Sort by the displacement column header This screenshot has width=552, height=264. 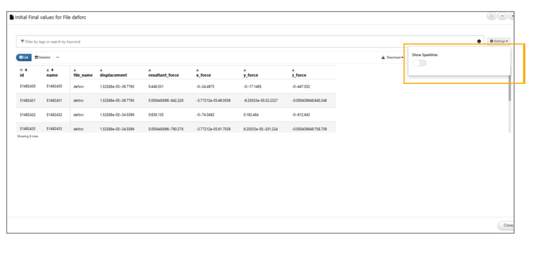[x=113, y=75]
